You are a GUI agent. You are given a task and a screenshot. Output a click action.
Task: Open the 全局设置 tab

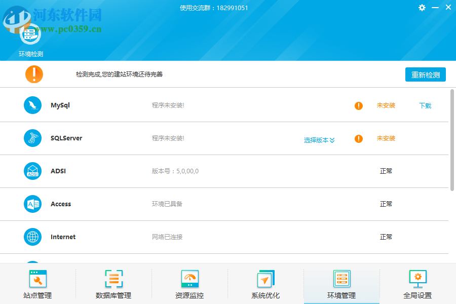tap(417, 284)
